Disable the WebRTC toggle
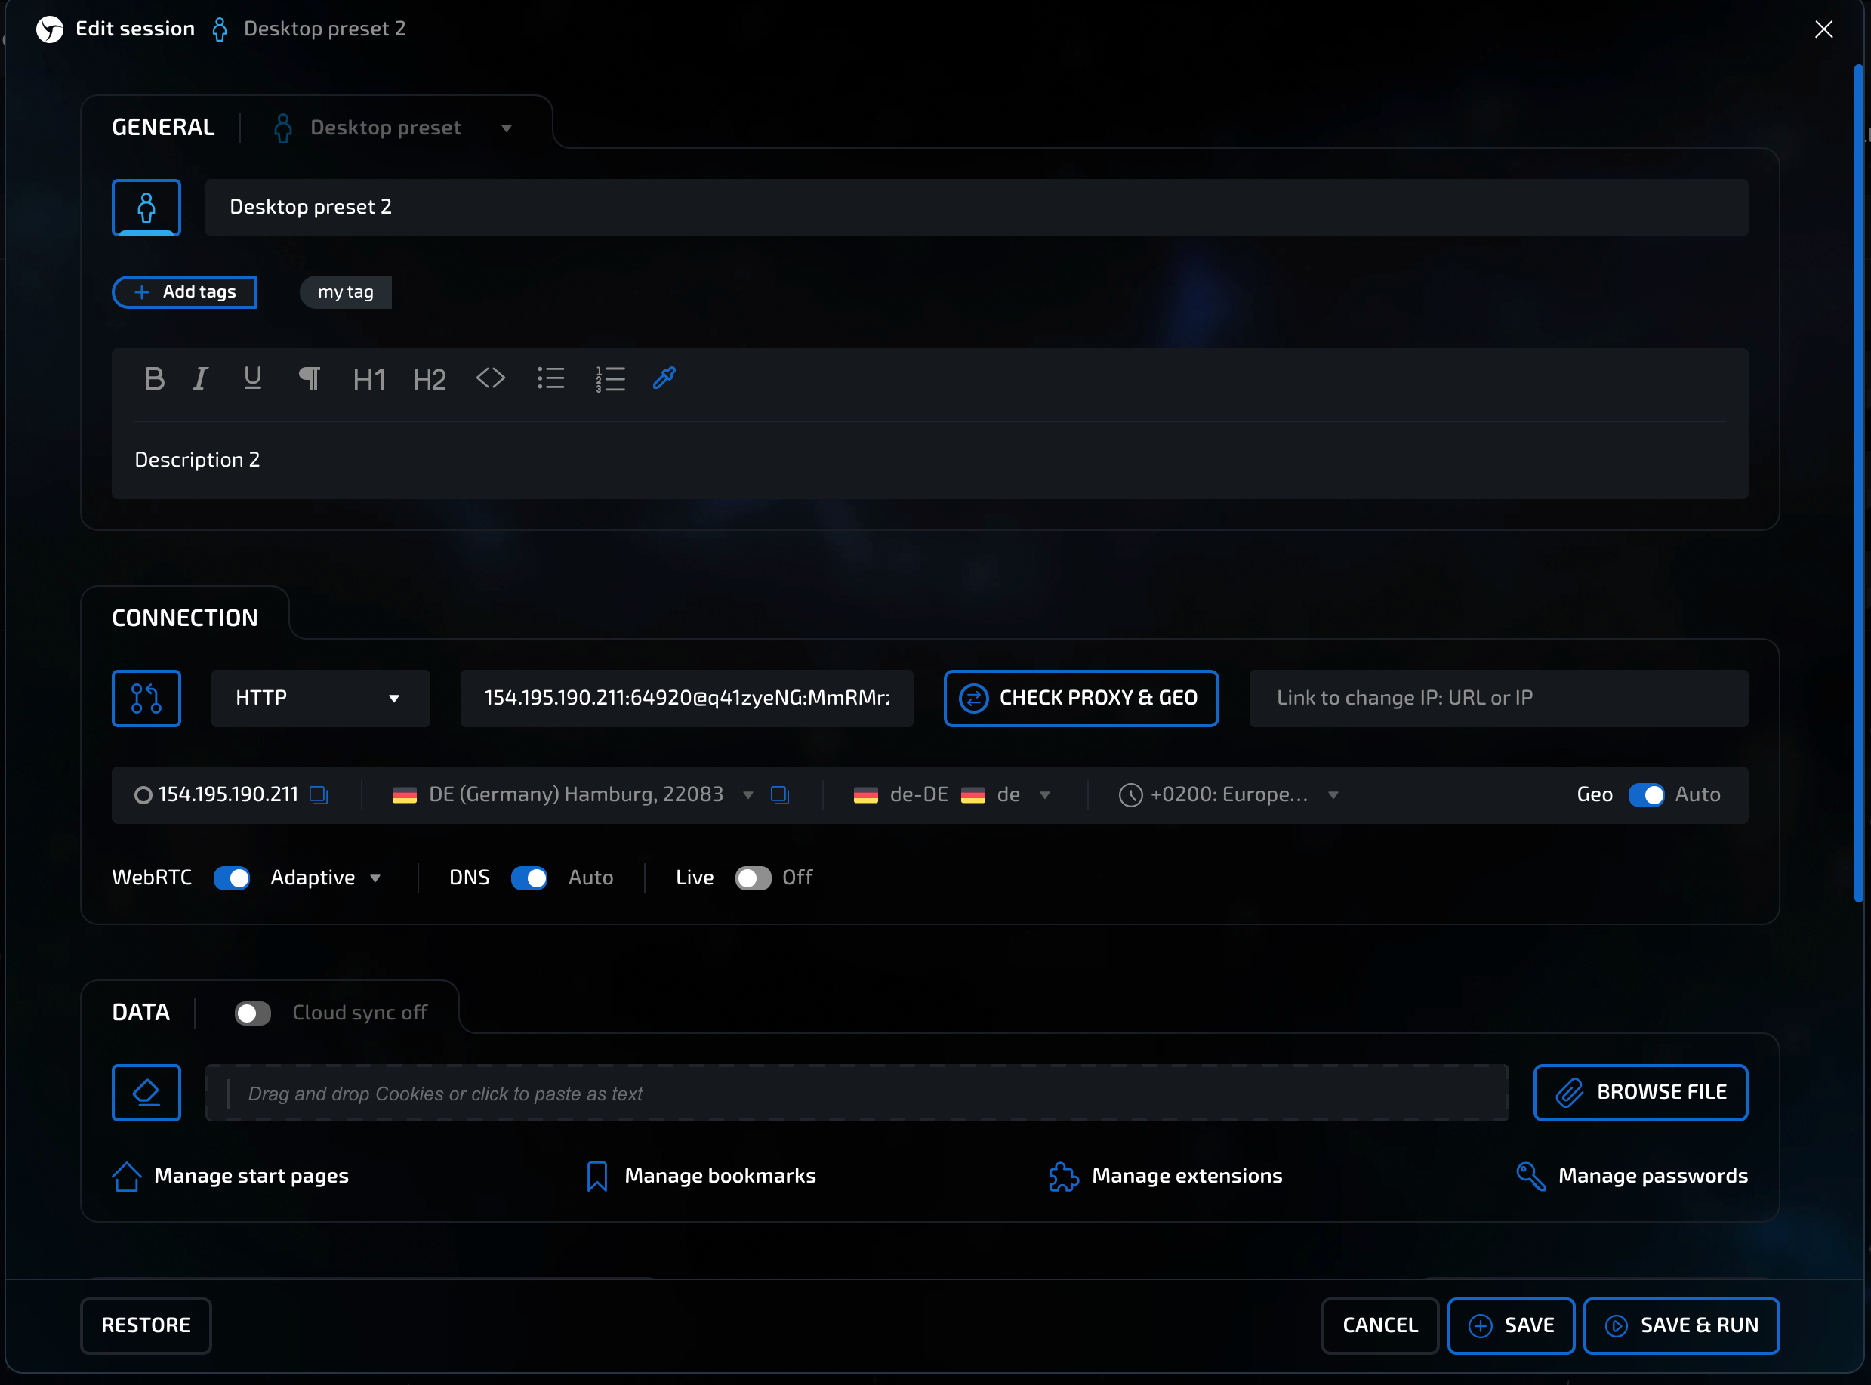Screen dimensions: 1871x1385 231,878
